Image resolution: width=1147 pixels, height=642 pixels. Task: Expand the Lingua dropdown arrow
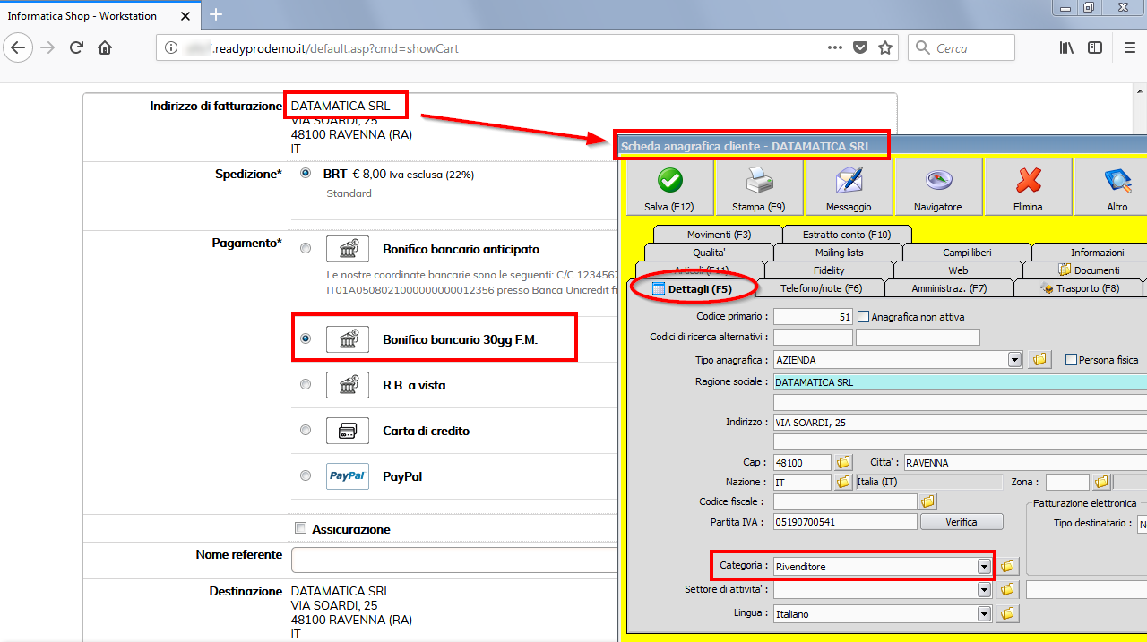[x=984, y=614]
